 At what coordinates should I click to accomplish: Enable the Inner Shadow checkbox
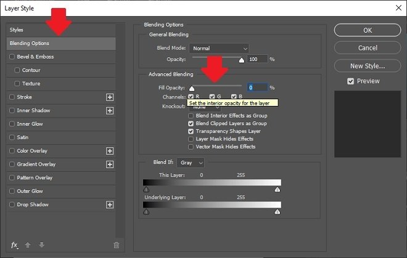tap(12, 110)
